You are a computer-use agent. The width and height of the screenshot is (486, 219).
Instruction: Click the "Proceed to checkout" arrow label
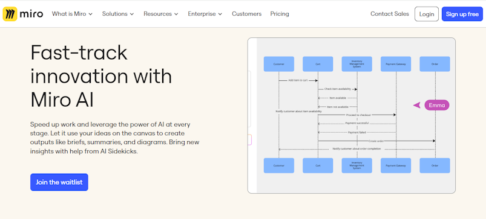tap(358, 115)
